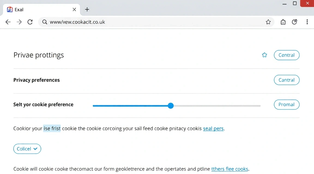This screenshot has width=314, height=174.
Task: Open the 'tthers flee cooks' link
Action: (x=230, y=169)
